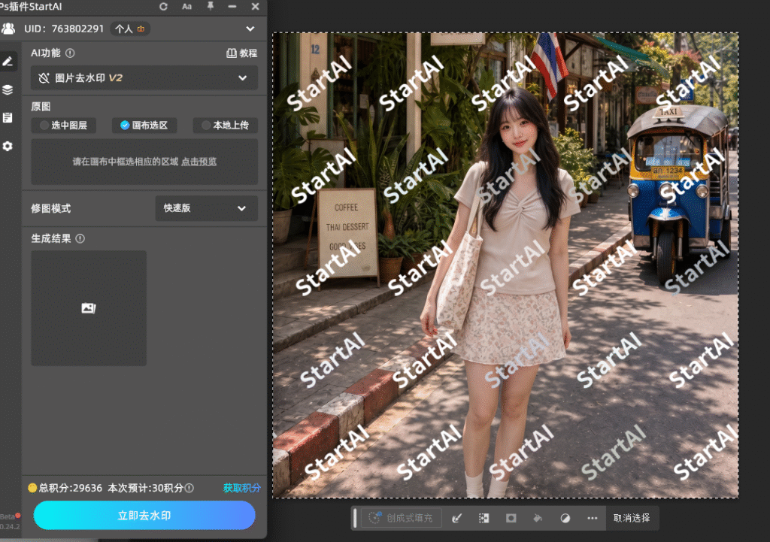
Task: Expand the UID account chevron
Action: 250,29
